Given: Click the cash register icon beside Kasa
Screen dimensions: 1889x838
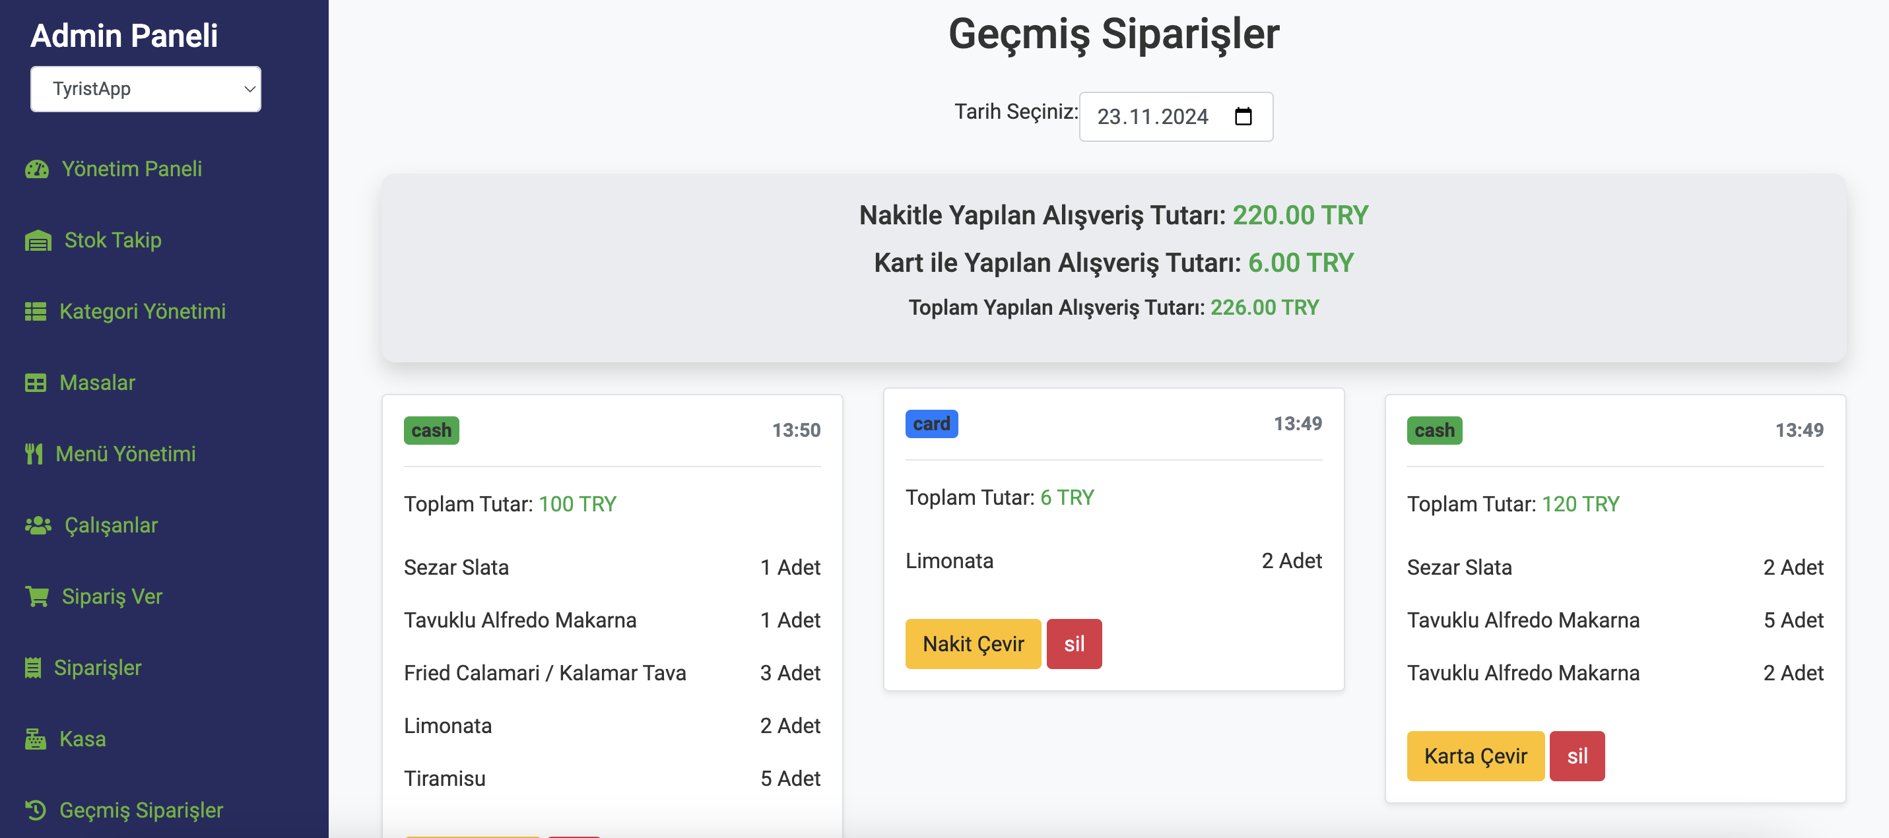Looking at the screenshot, I should click(x=35, y=739).
